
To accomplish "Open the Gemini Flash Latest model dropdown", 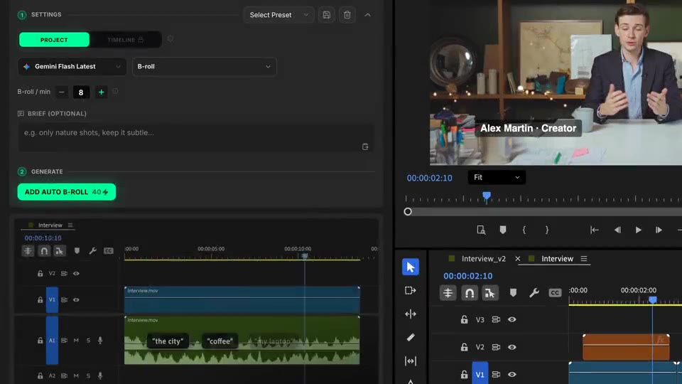I will (72, 67).
